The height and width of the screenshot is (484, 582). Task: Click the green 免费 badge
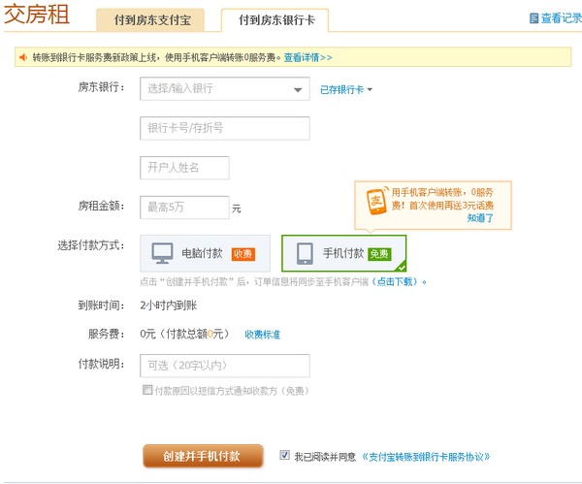point(379,254)
